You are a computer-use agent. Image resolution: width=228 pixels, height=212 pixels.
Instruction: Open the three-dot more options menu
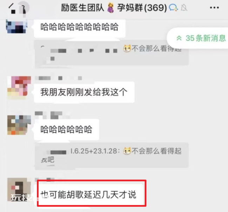click(x=214, y=8)
